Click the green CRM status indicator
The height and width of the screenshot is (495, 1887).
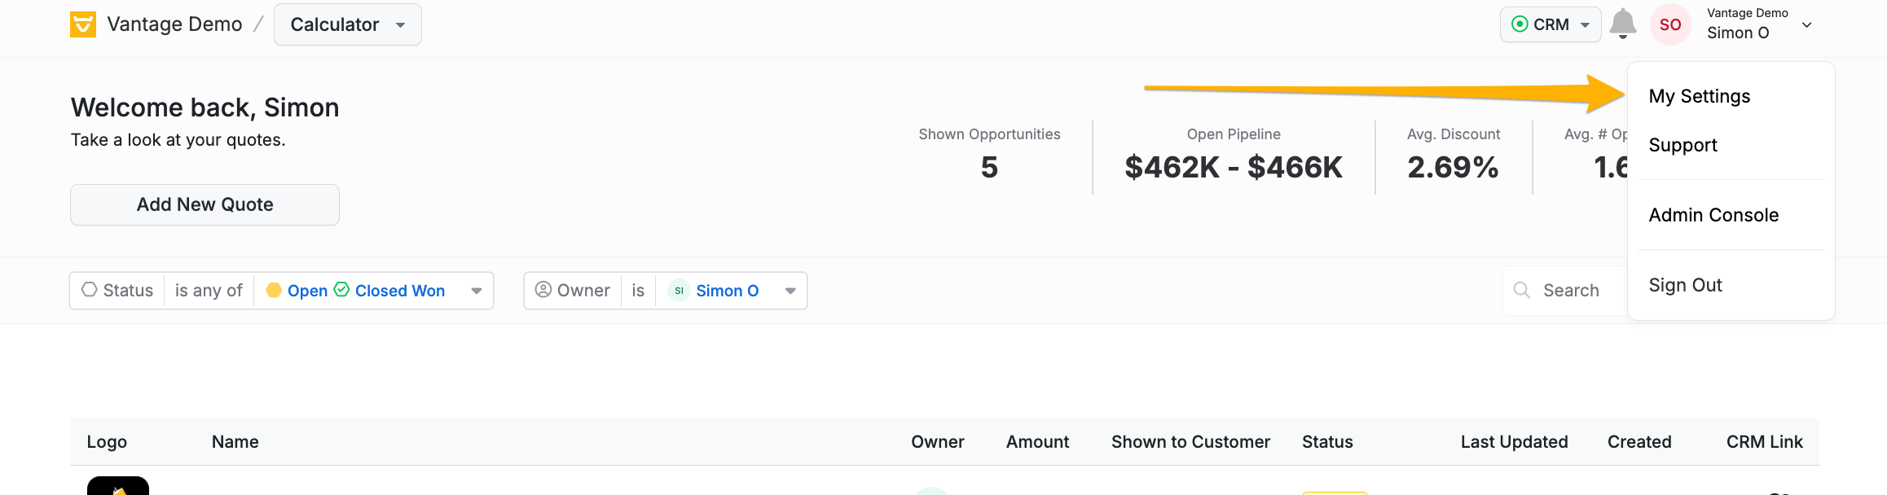coord(1520,24)
